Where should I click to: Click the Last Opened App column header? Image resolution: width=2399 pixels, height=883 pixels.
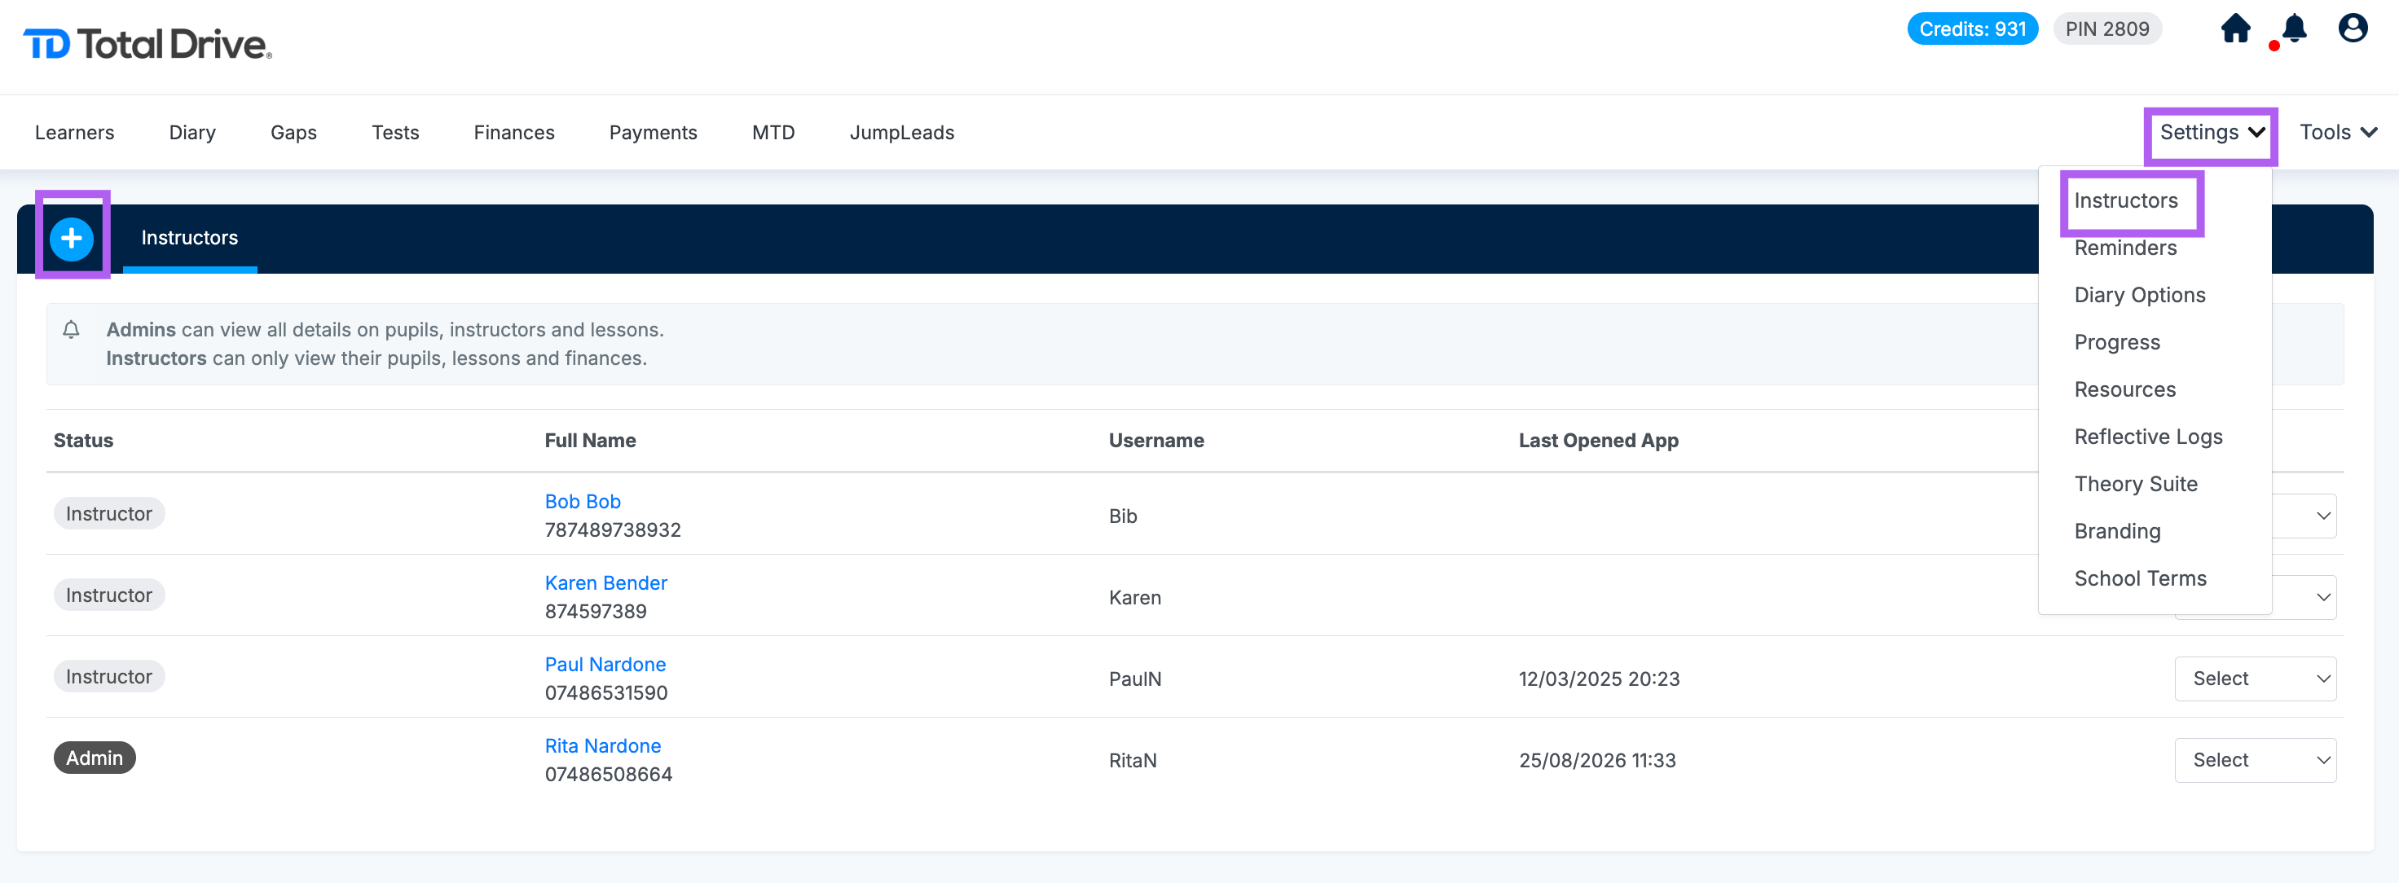pos(1599,441)
